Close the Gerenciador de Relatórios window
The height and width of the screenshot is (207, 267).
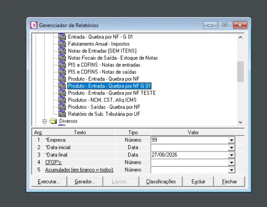coord(240,25)
